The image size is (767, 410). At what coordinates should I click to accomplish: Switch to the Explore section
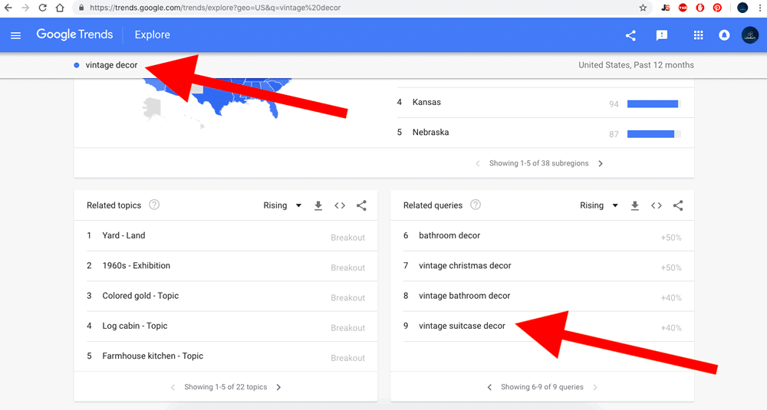tap(152, 35)
